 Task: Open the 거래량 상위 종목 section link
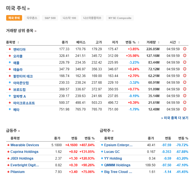21,31
